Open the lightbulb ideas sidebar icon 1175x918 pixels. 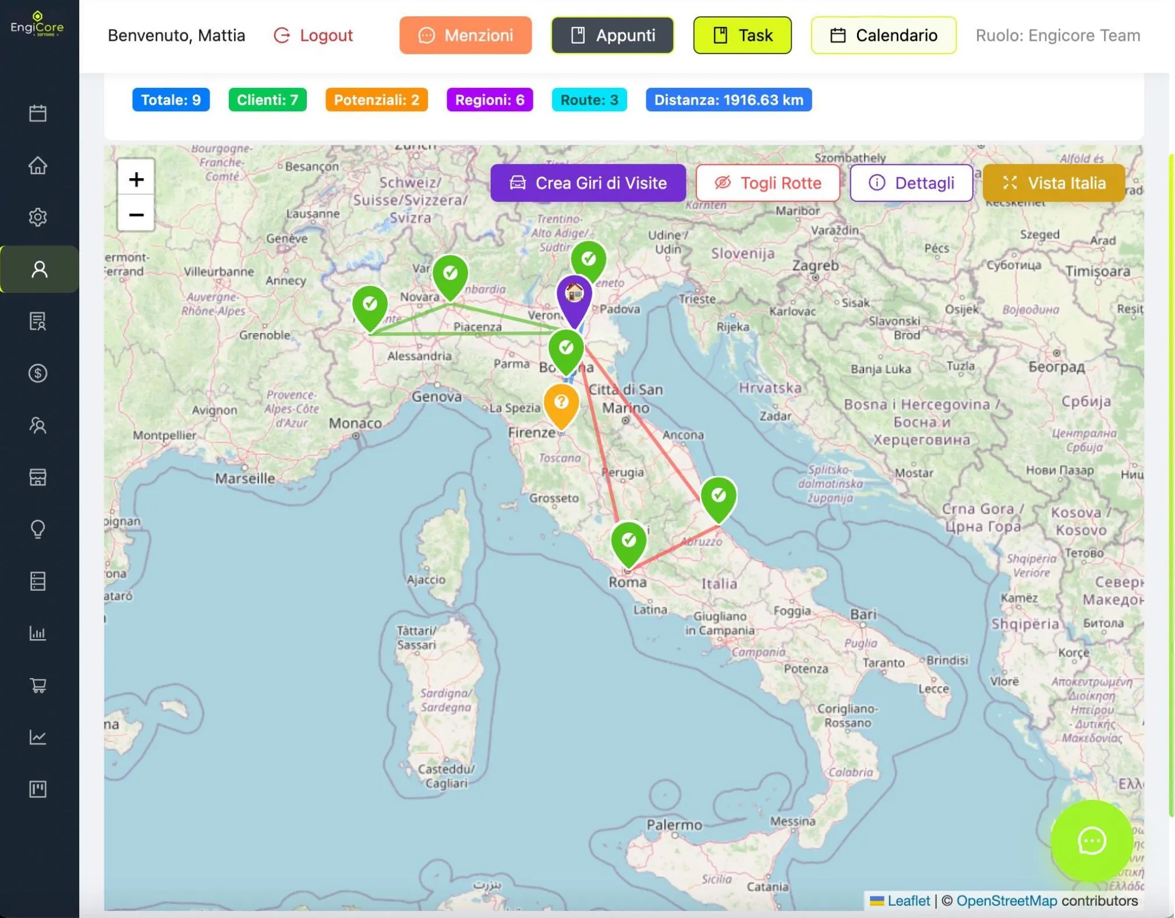38,529
